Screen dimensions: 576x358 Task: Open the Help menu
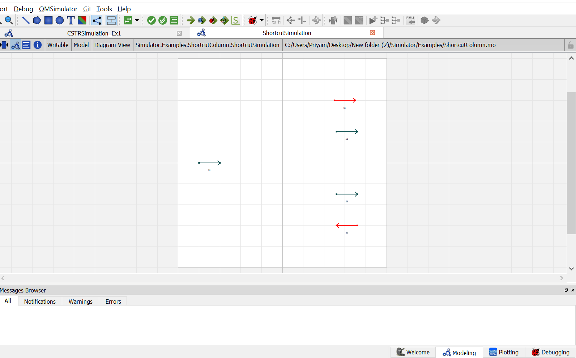point(124,9)
